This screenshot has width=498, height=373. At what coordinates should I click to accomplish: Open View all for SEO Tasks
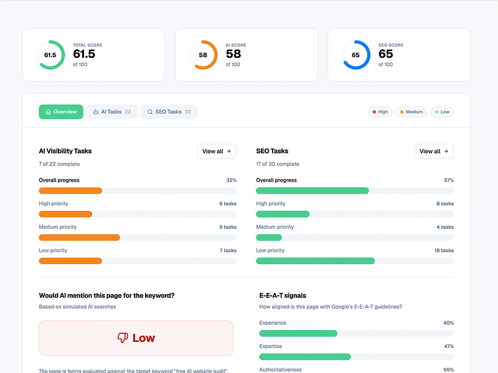tap(434, 151)
